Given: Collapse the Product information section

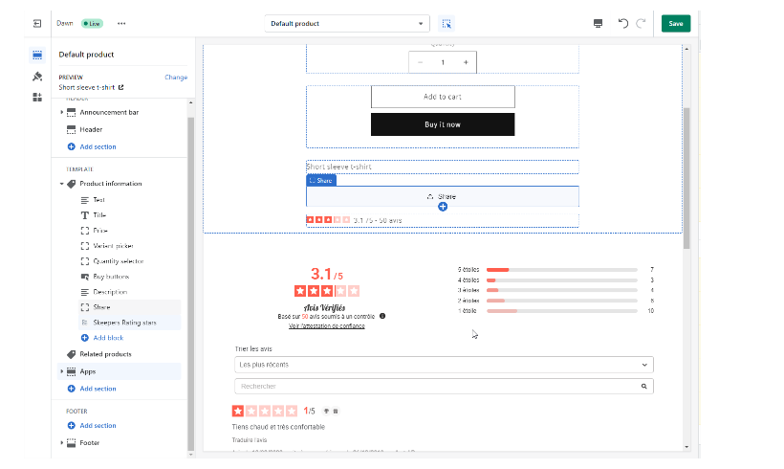Looking at the screenshot, I should [62, 184].
